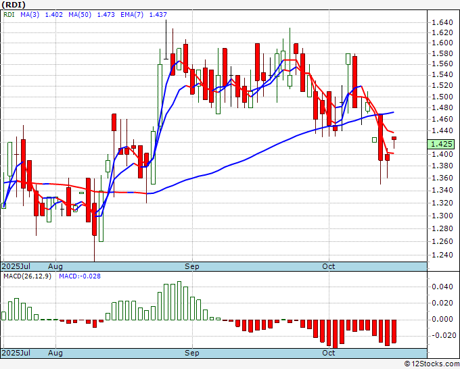The height and width of the screenshot is (369, 460).
Task: Click the 1.620 price axis label
Action: 442,32
